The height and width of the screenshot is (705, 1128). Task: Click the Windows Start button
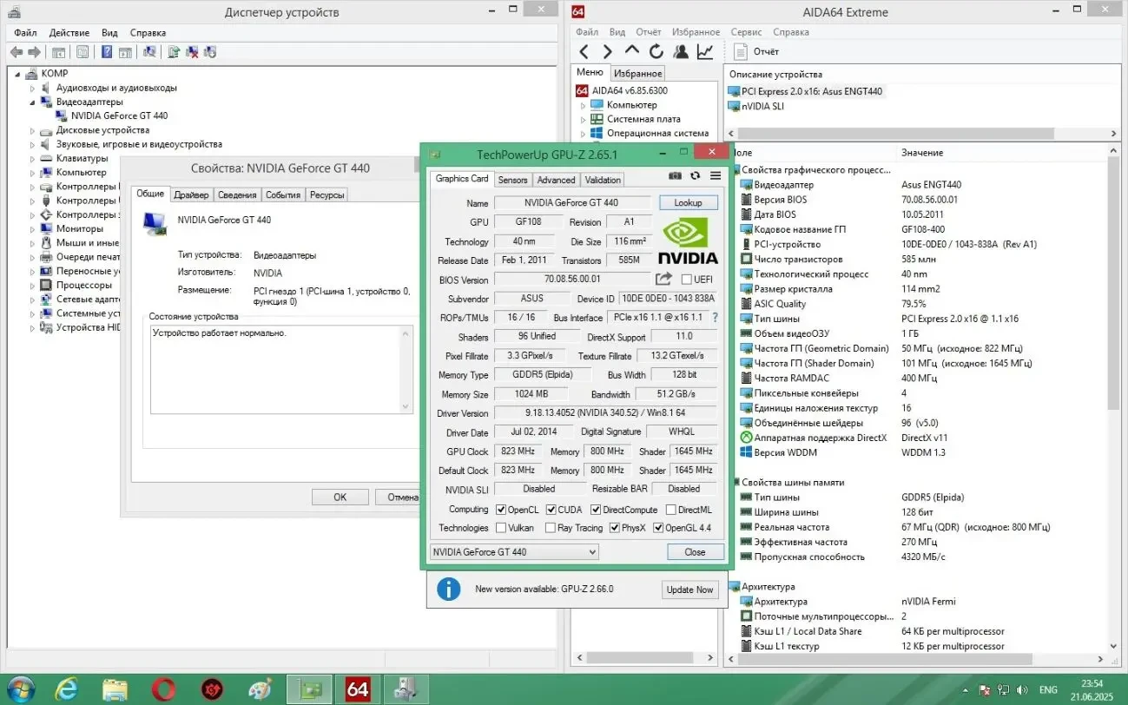click(20, 689)
